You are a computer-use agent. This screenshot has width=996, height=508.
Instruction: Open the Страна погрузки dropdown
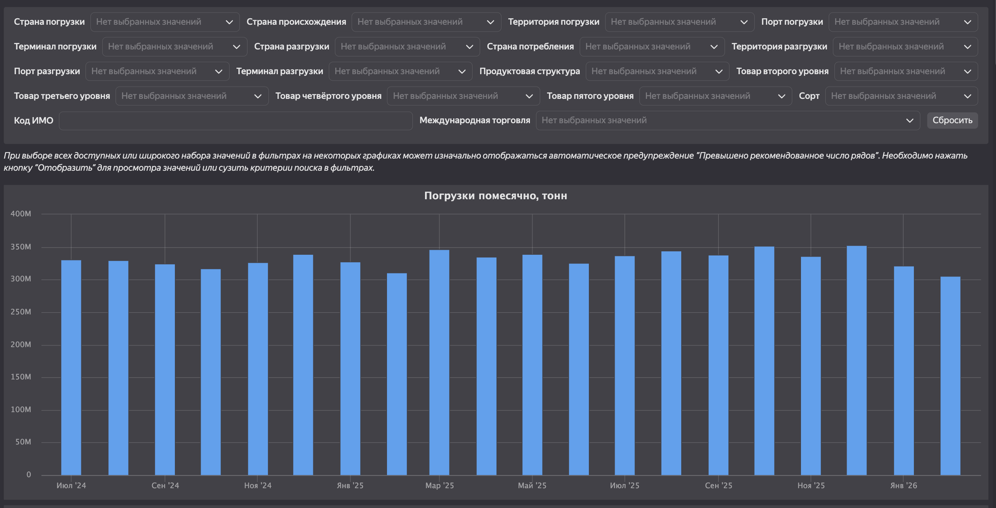tap(165, 22)
